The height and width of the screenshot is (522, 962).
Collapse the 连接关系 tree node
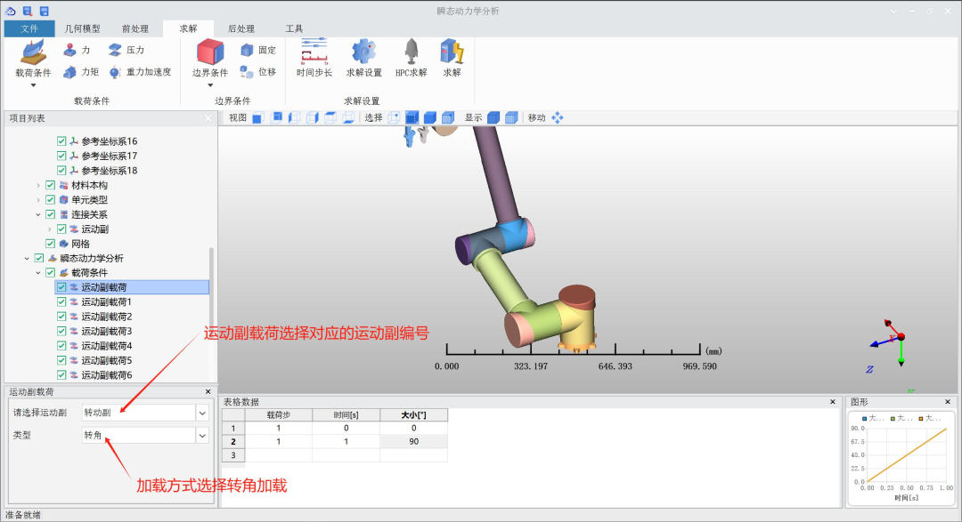tap(38, 214)
